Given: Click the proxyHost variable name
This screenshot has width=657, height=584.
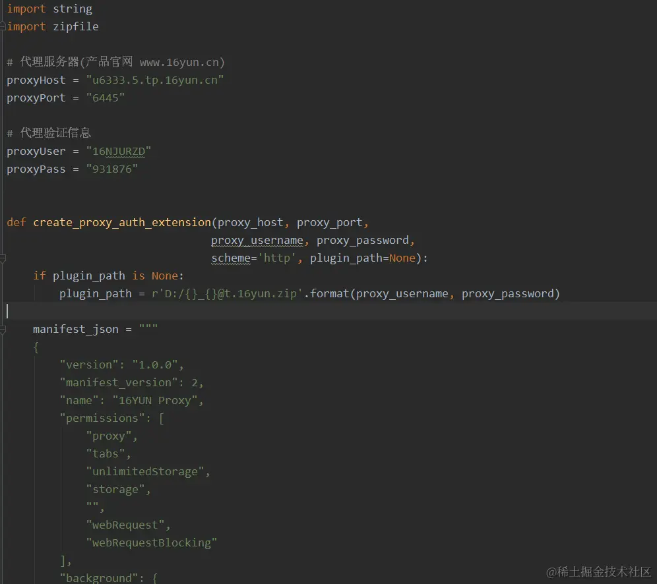Looking at the screenshot, I should [36, 80].
